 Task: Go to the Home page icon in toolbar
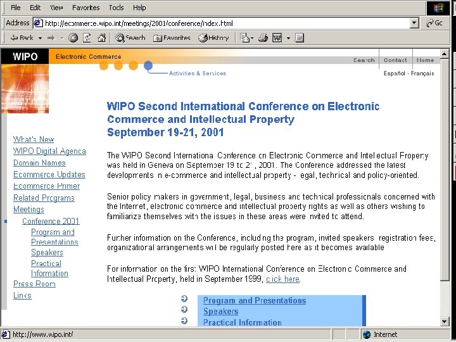click(101, 38)
